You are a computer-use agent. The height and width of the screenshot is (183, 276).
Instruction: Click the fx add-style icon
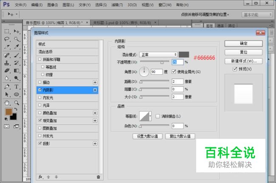point(40,177)
